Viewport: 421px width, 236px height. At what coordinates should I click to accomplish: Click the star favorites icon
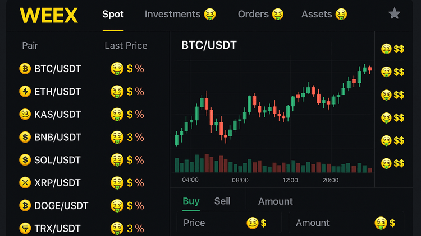[x=395, y=13]
